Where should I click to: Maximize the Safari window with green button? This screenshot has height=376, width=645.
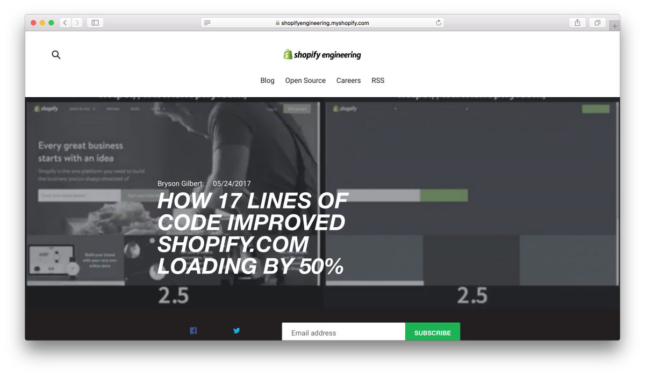pos(52,23)
